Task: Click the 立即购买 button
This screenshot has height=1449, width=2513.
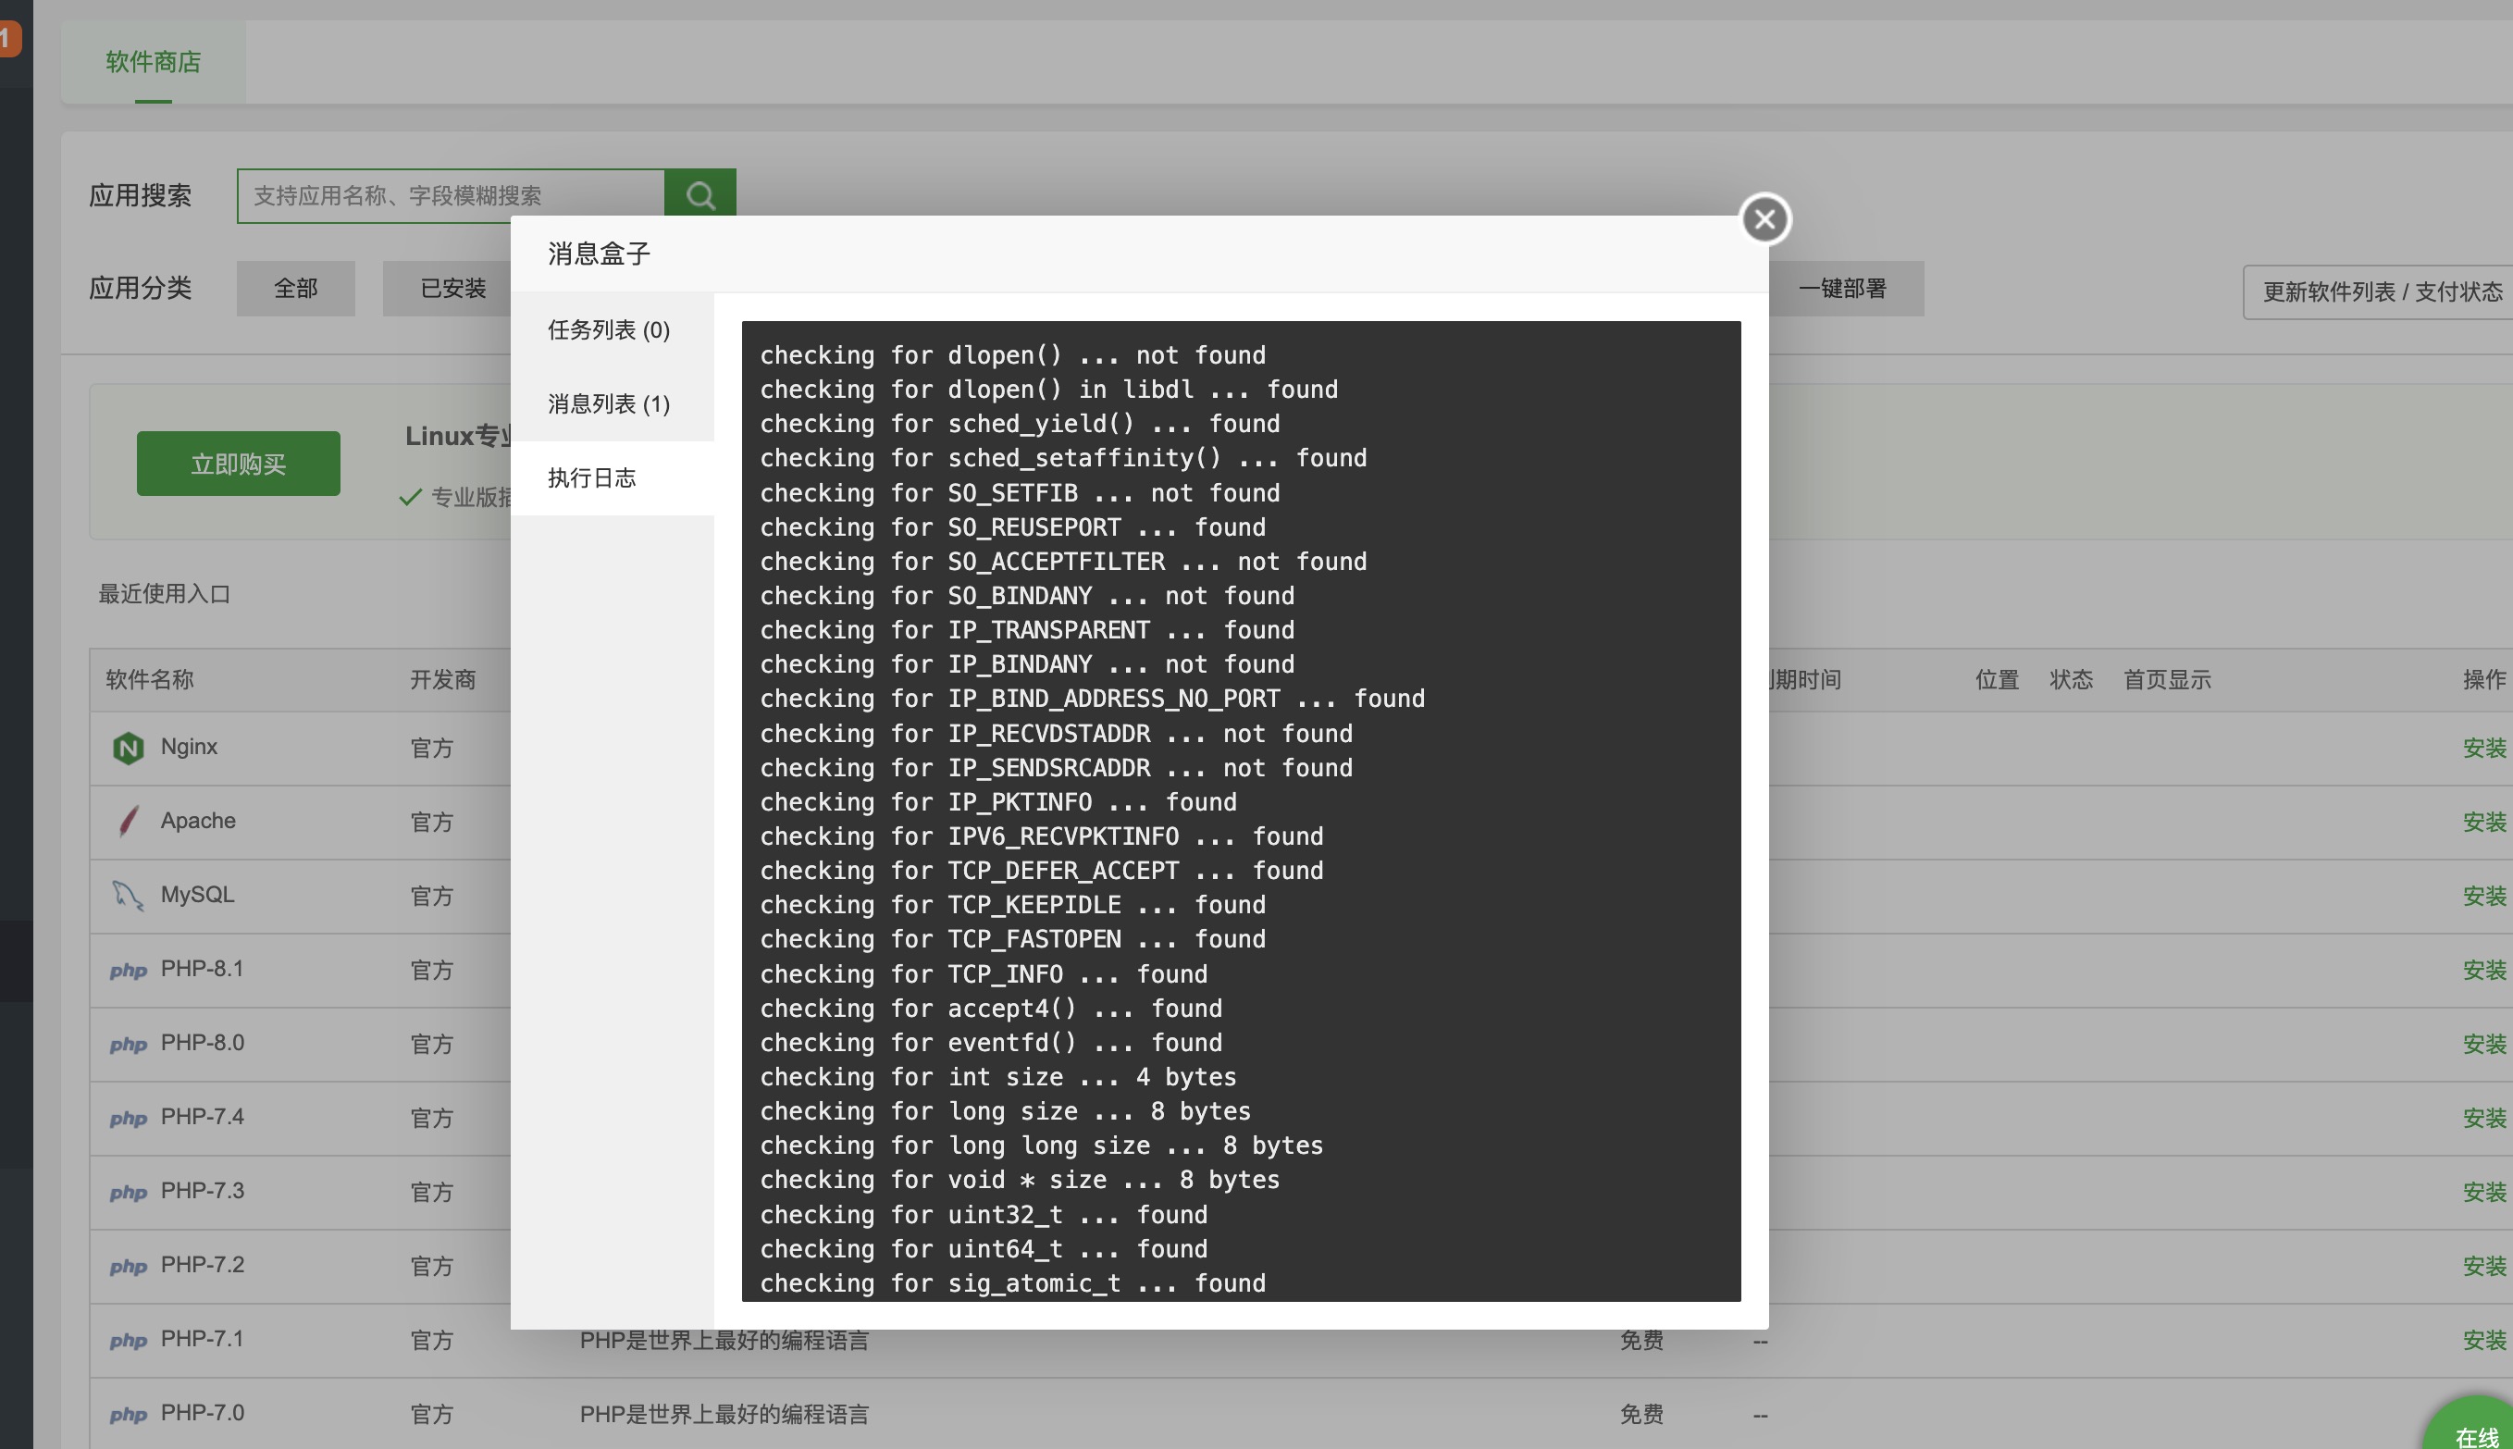Action: point(238,464)
